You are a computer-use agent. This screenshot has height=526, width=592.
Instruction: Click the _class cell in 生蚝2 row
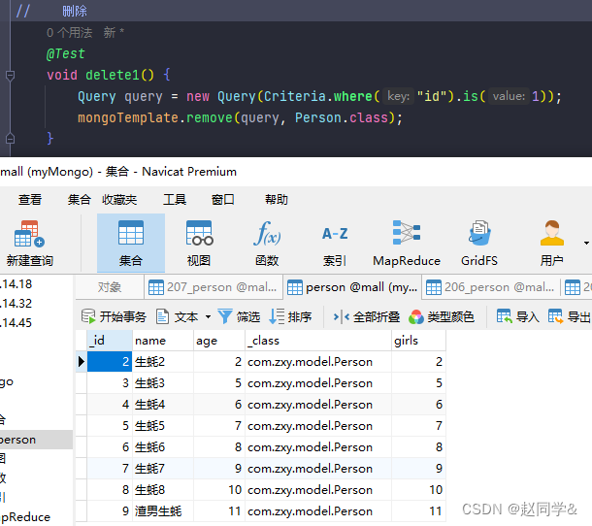pyautogui.click(x=318, y=362)
